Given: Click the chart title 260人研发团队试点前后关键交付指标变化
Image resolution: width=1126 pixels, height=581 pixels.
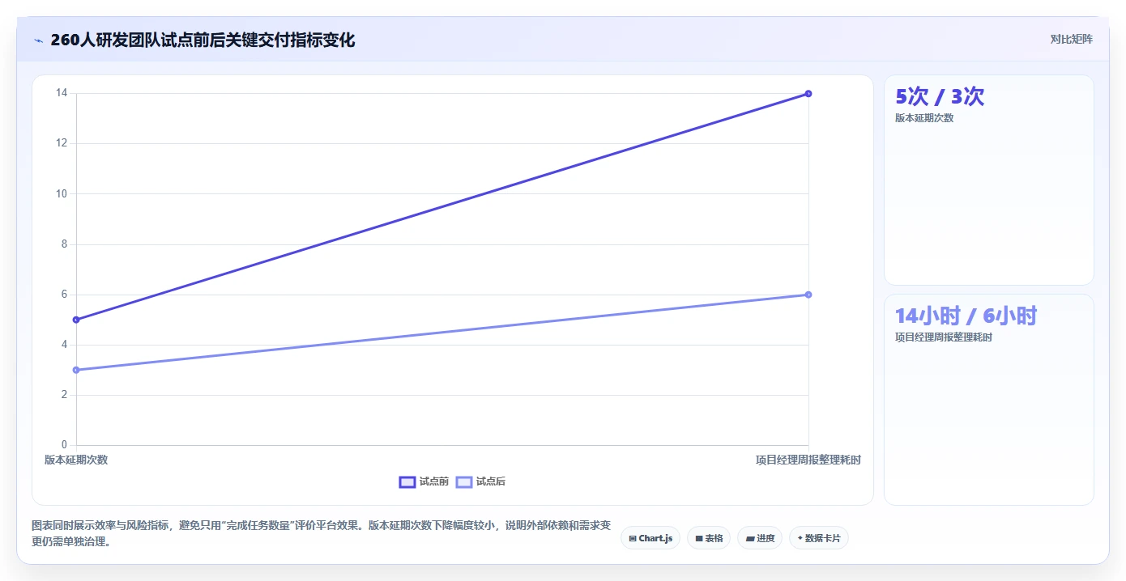Looking at the screenshot, I should click(203, 40).
